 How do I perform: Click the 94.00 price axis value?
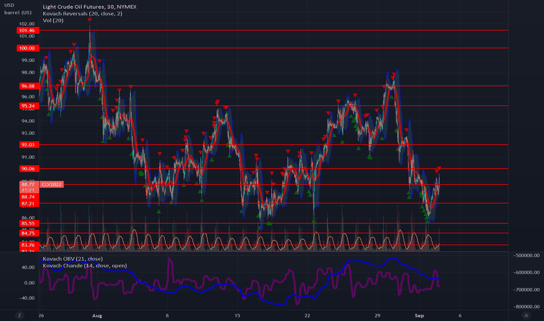(x=28, y=121)
